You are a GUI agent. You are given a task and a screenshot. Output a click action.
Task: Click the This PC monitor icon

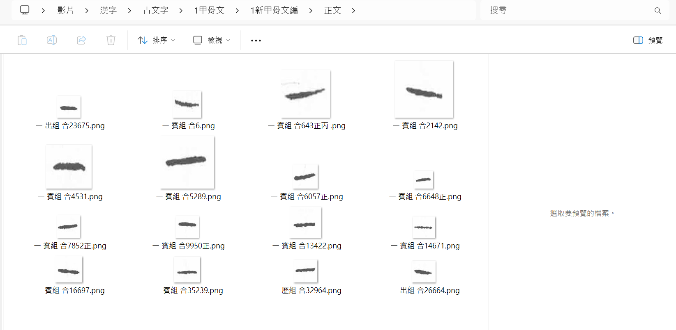pyautogui.click(x=25, y=10)
